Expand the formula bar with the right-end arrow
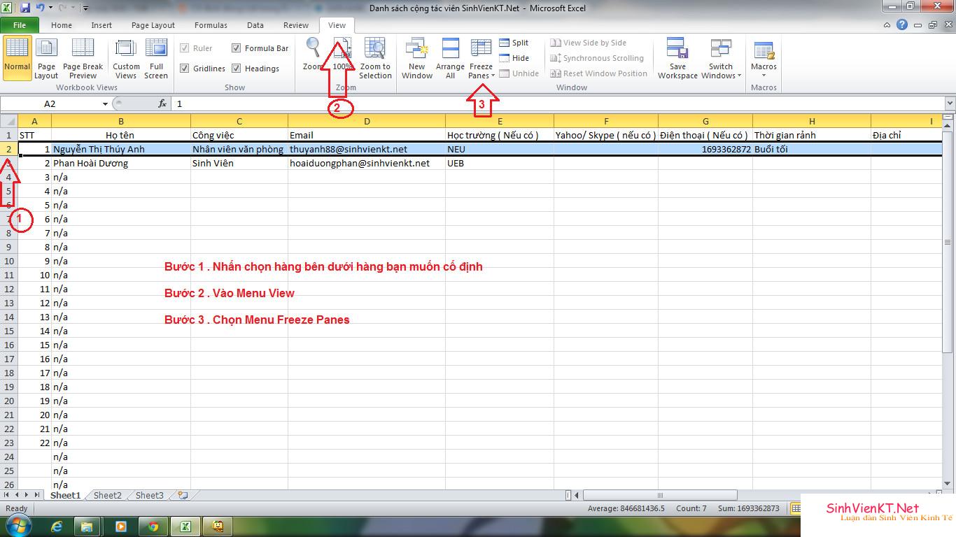The image size is (956, 537). click(x=949, y=103)
